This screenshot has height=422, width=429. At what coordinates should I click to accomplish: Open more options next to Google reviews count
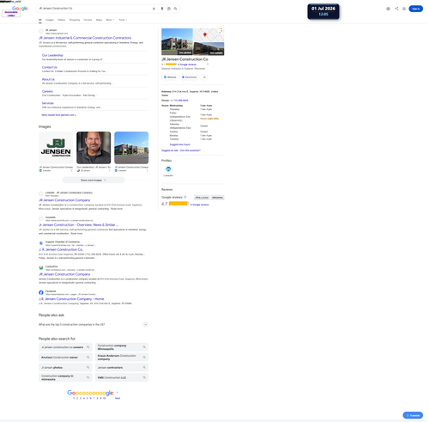tap(208, 64)
